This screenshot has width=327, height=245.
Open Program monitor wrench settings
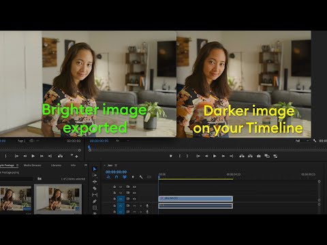point(315,141)
